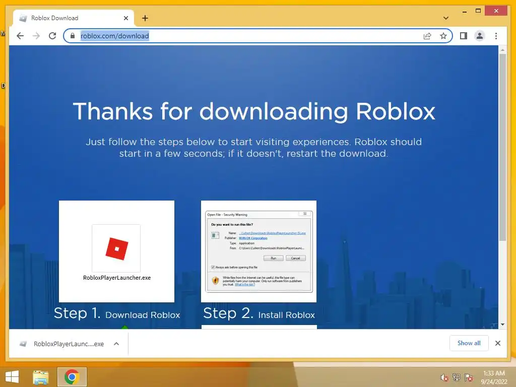The image size is (516, 387).
Task: Open File Explorer from the taskbar
Action: [41, 377]
